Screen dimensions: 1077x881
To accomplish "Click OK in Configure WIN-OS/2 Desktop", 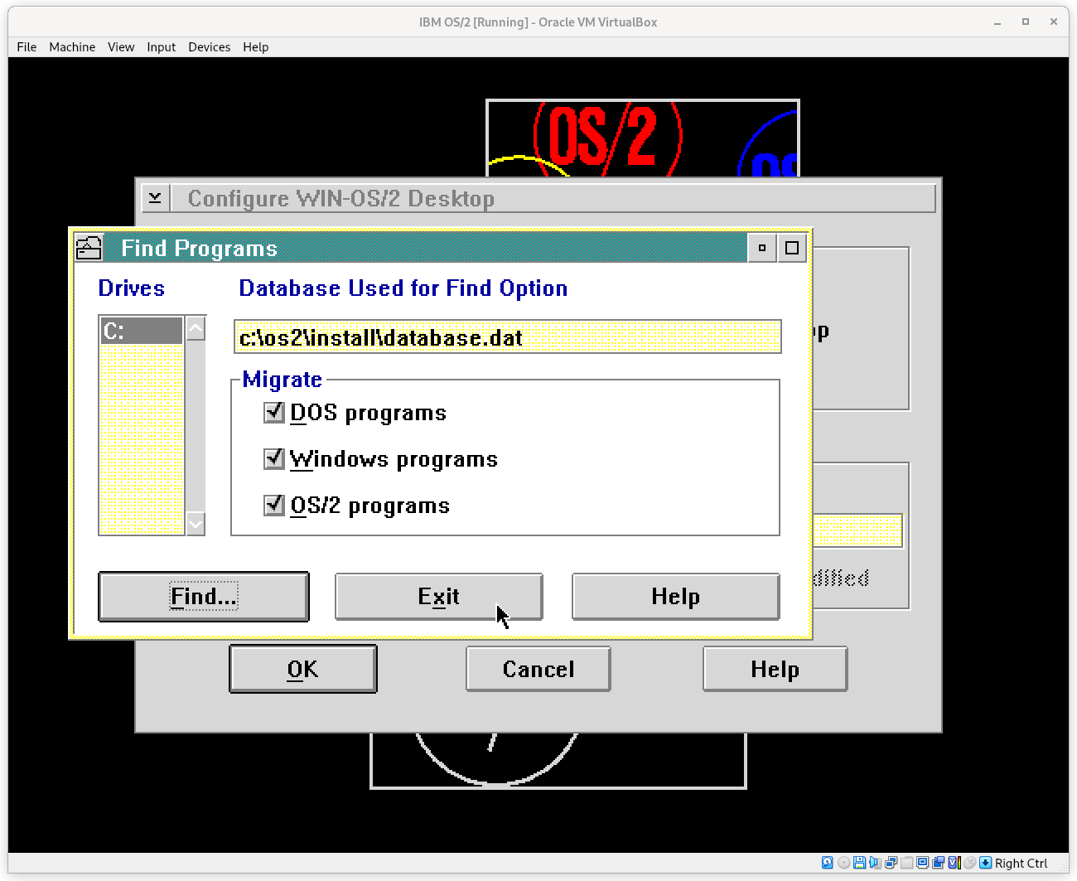I will tap(303, 669).
